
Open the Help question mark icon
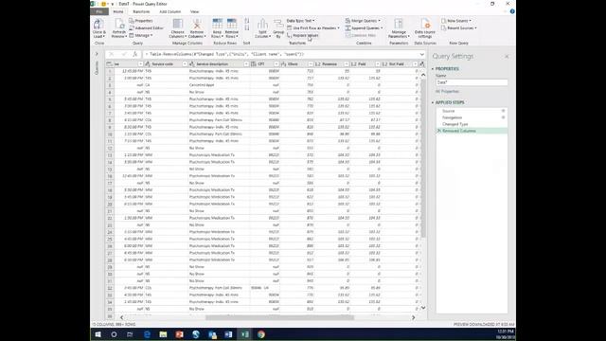[x=512, y=11]
